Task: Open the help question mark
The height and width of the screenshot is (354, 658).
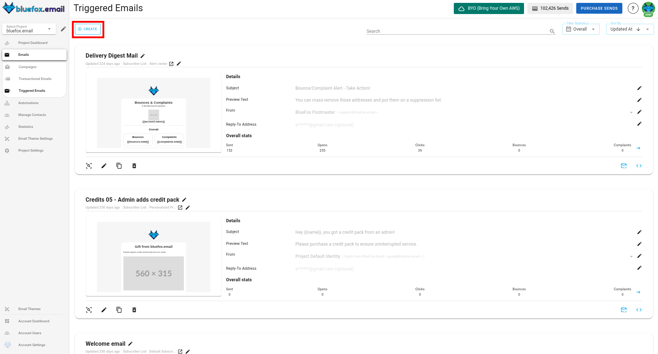Action: tap(633, 8)
